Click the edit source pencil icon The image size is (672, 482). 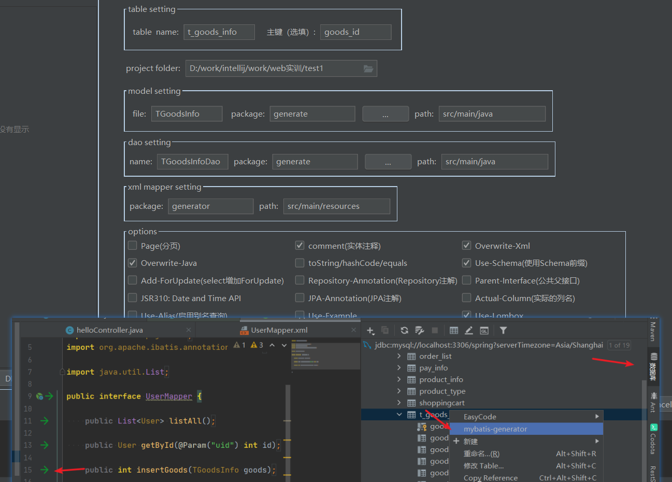click(469, 330)
